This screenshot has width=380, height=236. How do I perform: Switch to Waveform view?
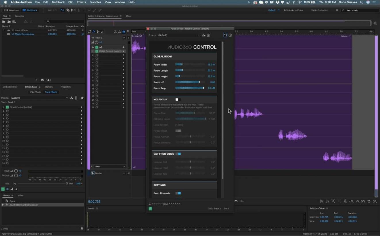(12, 10)
